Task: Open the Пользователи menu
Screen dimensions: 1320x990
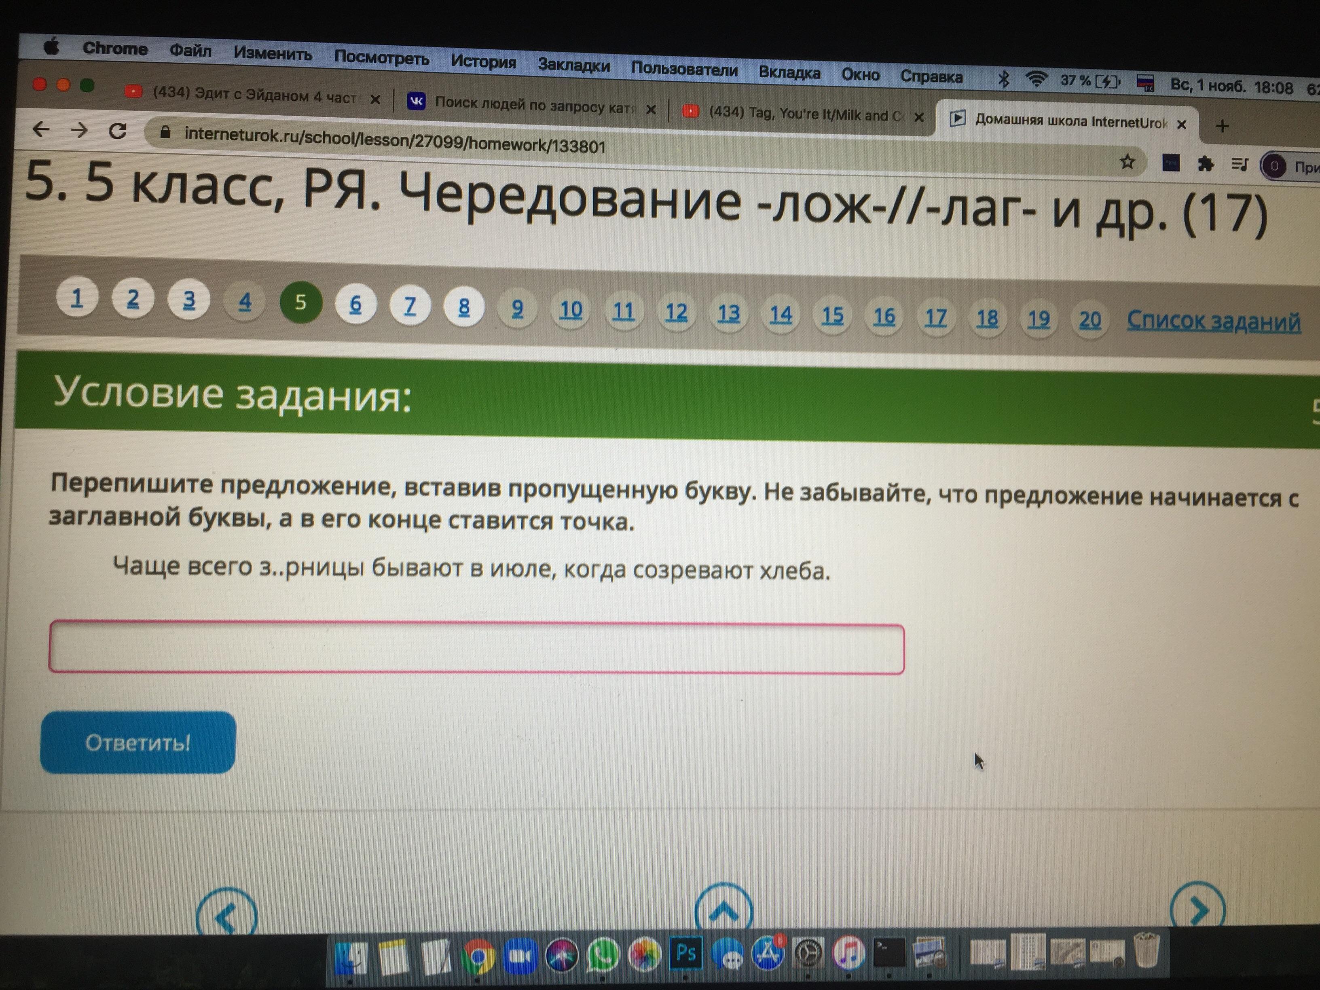Action: click(684, 69)
